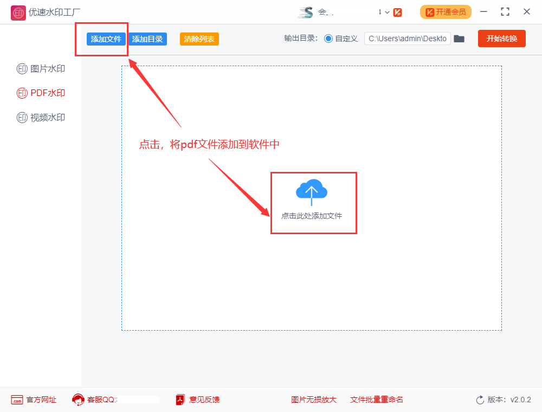Clear the file list with 清除列表
Image resolution: width=542 pixels, height=412 pixels.
coord(199,39)
